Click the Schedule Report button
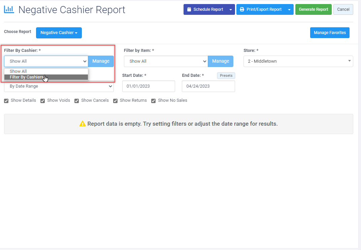 point(205,9)
